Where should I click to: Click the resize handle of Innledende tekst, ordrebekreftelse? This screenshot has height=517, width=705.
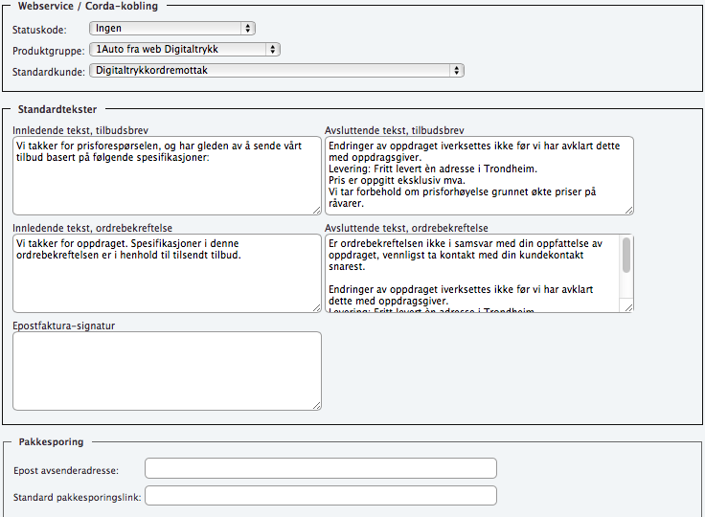(316, 306)
